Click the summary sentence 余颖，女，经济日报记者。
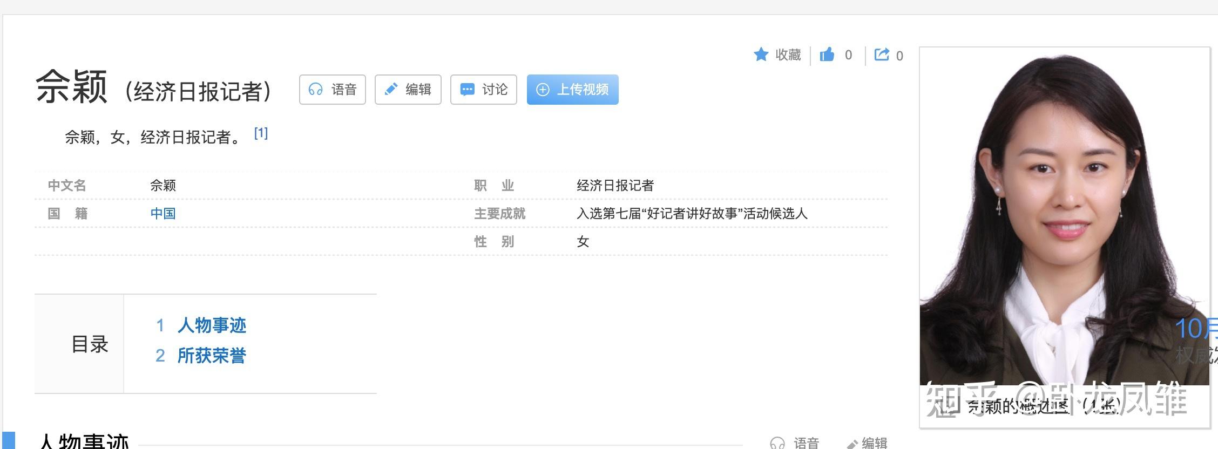Viewport: 1218px width, 449px height. (x=153, y=138)
